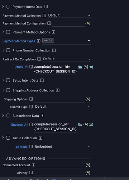Open the Ui Mode dropdown showing Embedded
This screenshot has width=129, height=180.
click(x=63, y=147)
